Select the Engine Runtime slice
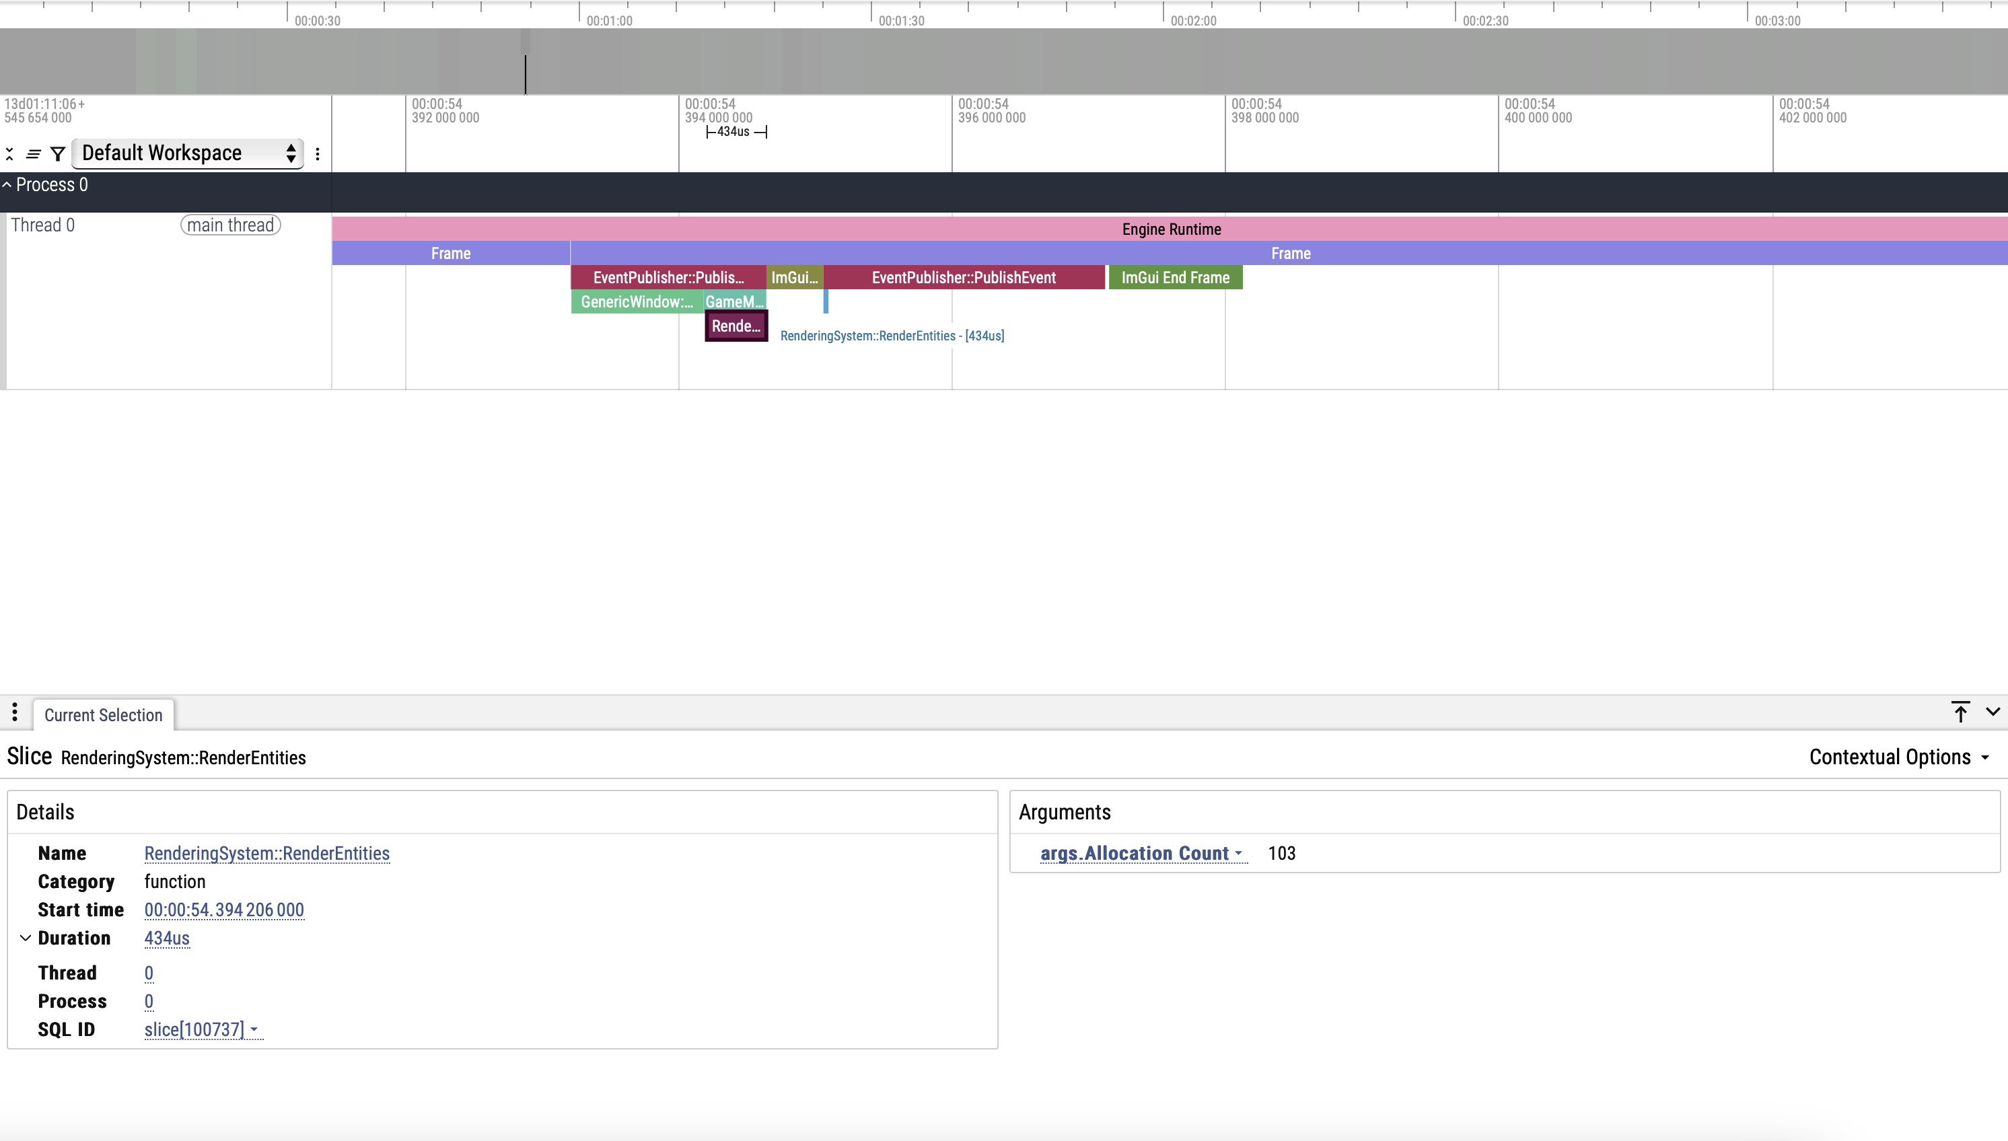 [x=1171, y=229]
